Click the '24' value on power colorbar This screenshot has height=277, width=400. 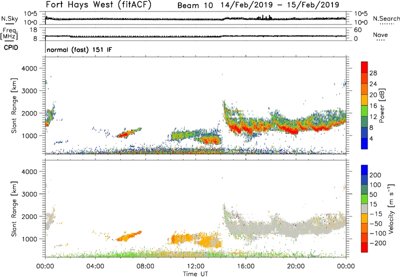(x=373, y=84)
